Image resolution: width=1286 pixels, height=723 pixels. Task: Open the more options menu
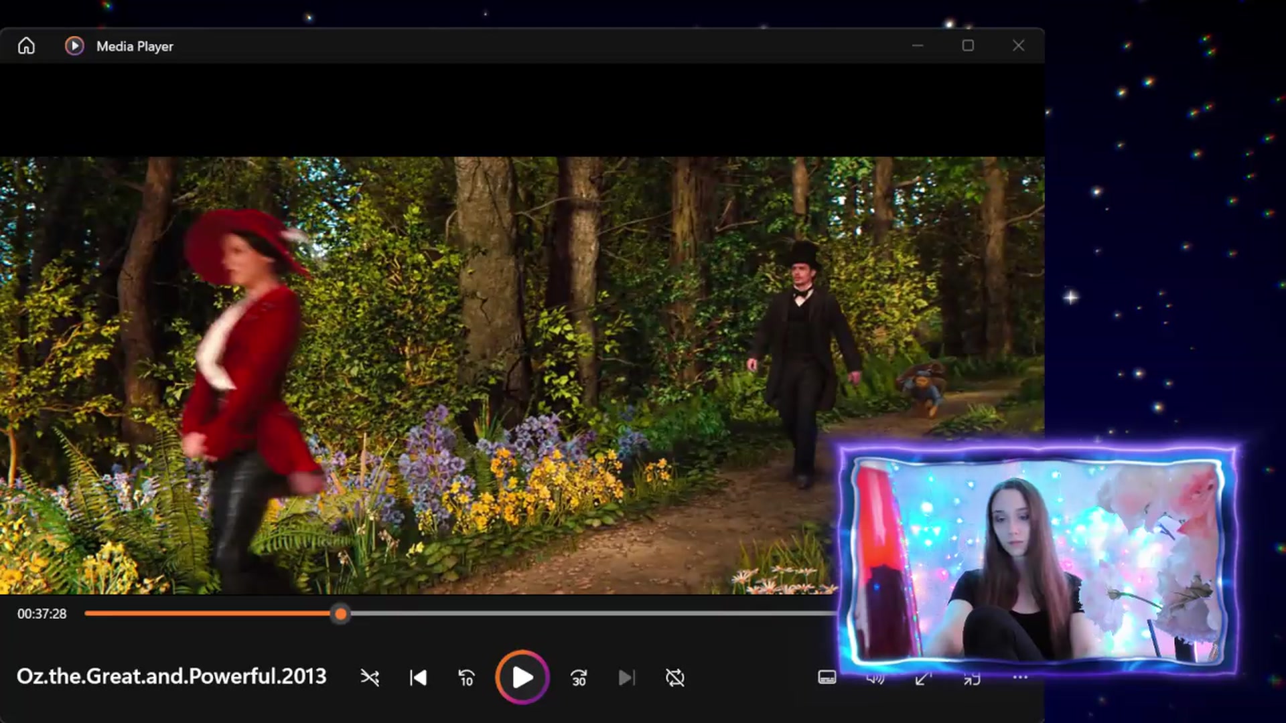click(1020, 677)
